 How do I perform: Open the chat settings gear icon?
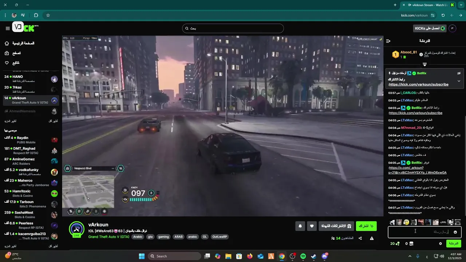click(x=440, y=243)
